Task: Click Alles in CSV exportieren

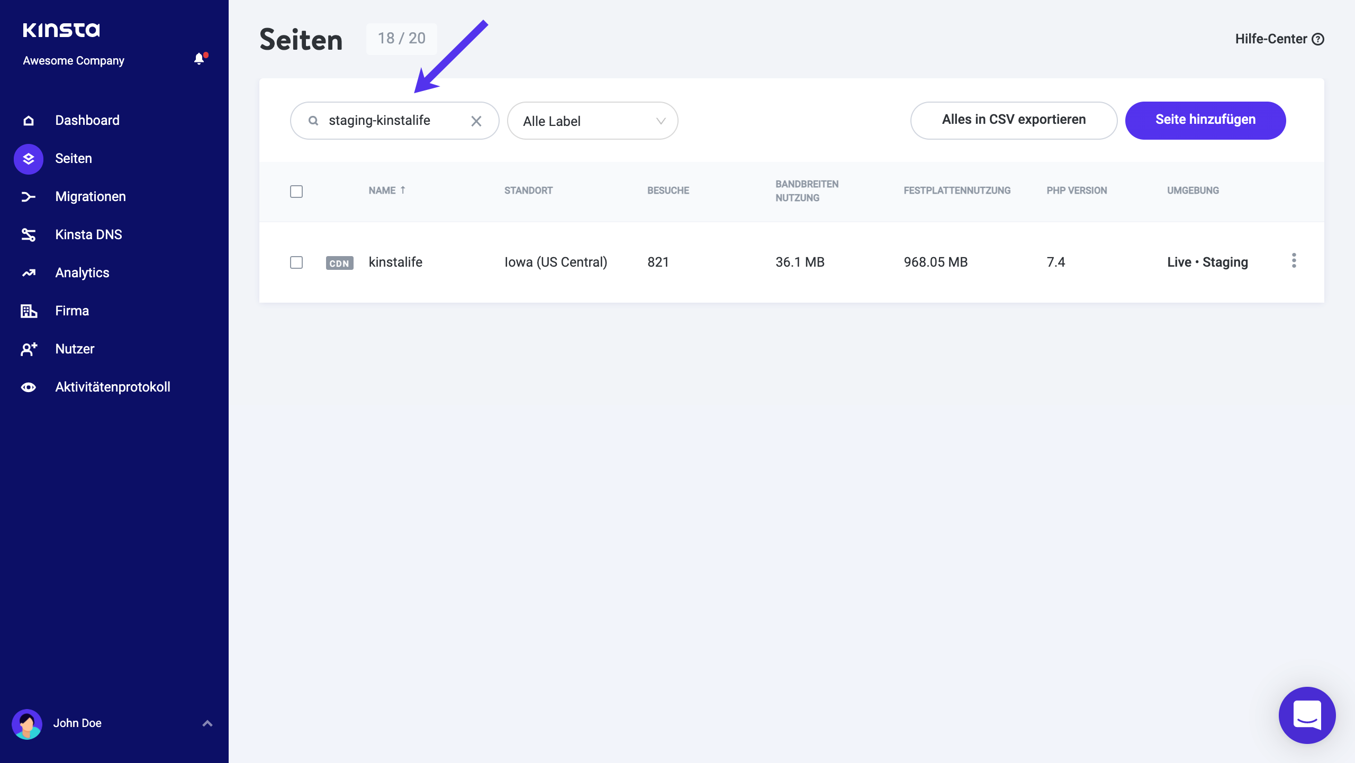Action: tap(1013, 120)
